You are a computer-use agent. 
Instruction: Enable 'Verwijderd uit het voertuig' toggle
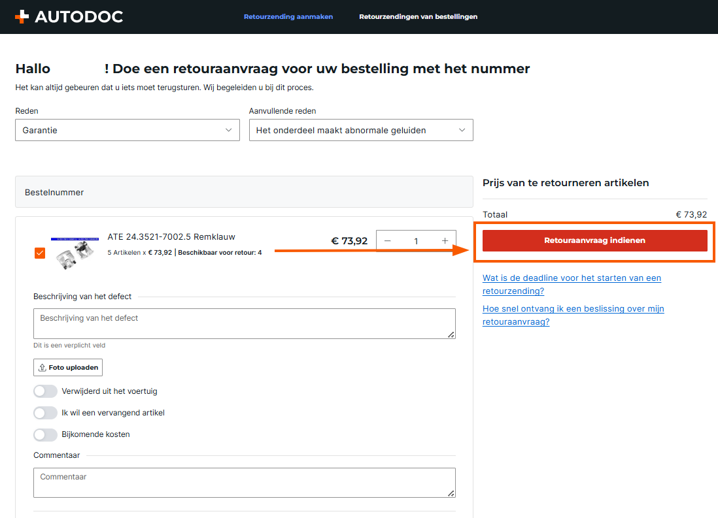point(45,391)
